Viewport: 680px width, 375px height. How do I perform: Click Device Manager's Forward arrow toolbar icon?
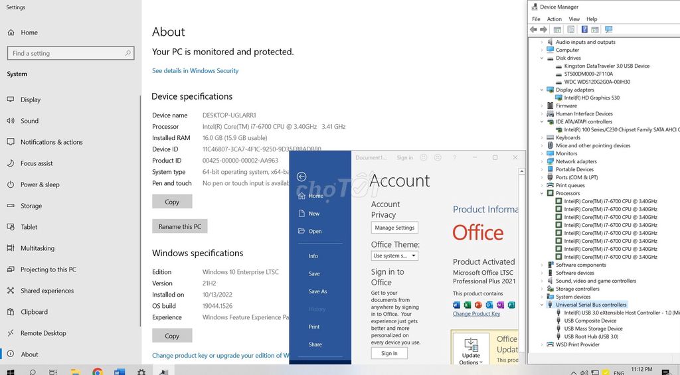point(543,29)
